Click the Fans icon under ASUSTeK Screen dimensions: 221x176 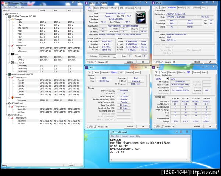coord(13,54)
